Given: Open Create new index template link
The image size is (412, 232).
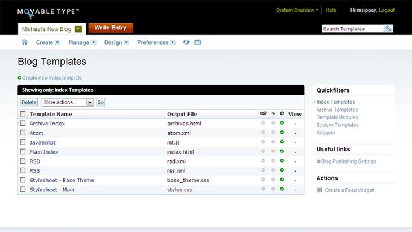Looking at the screenshot, I should [x=52, y=78].
